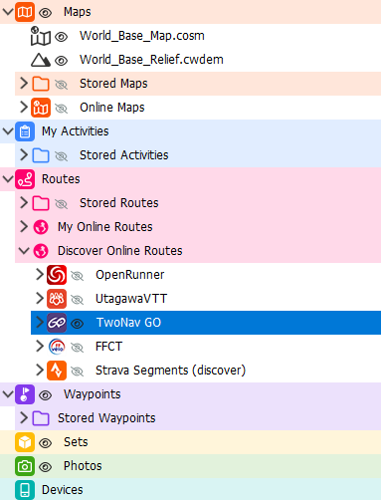This screenshot has width=381, height=500.
Task: Click the Stored Routes pink folder icon
Action: click(x=41, y=203)
